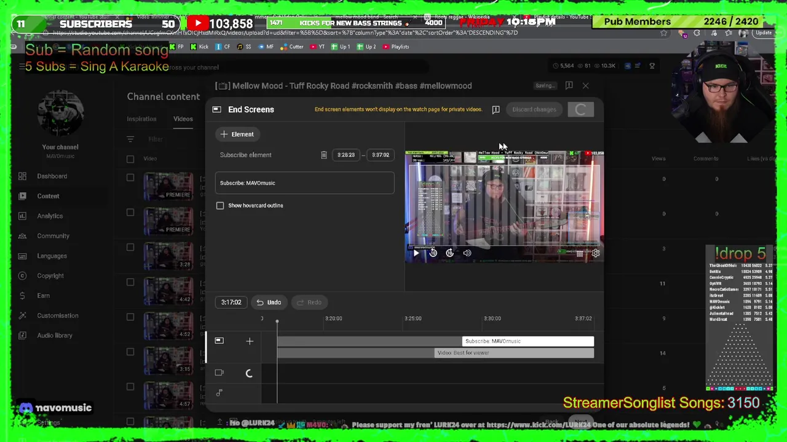
Task: Open the FP bookmark in bookmarks bar
Action: click(x=176, y=47)
